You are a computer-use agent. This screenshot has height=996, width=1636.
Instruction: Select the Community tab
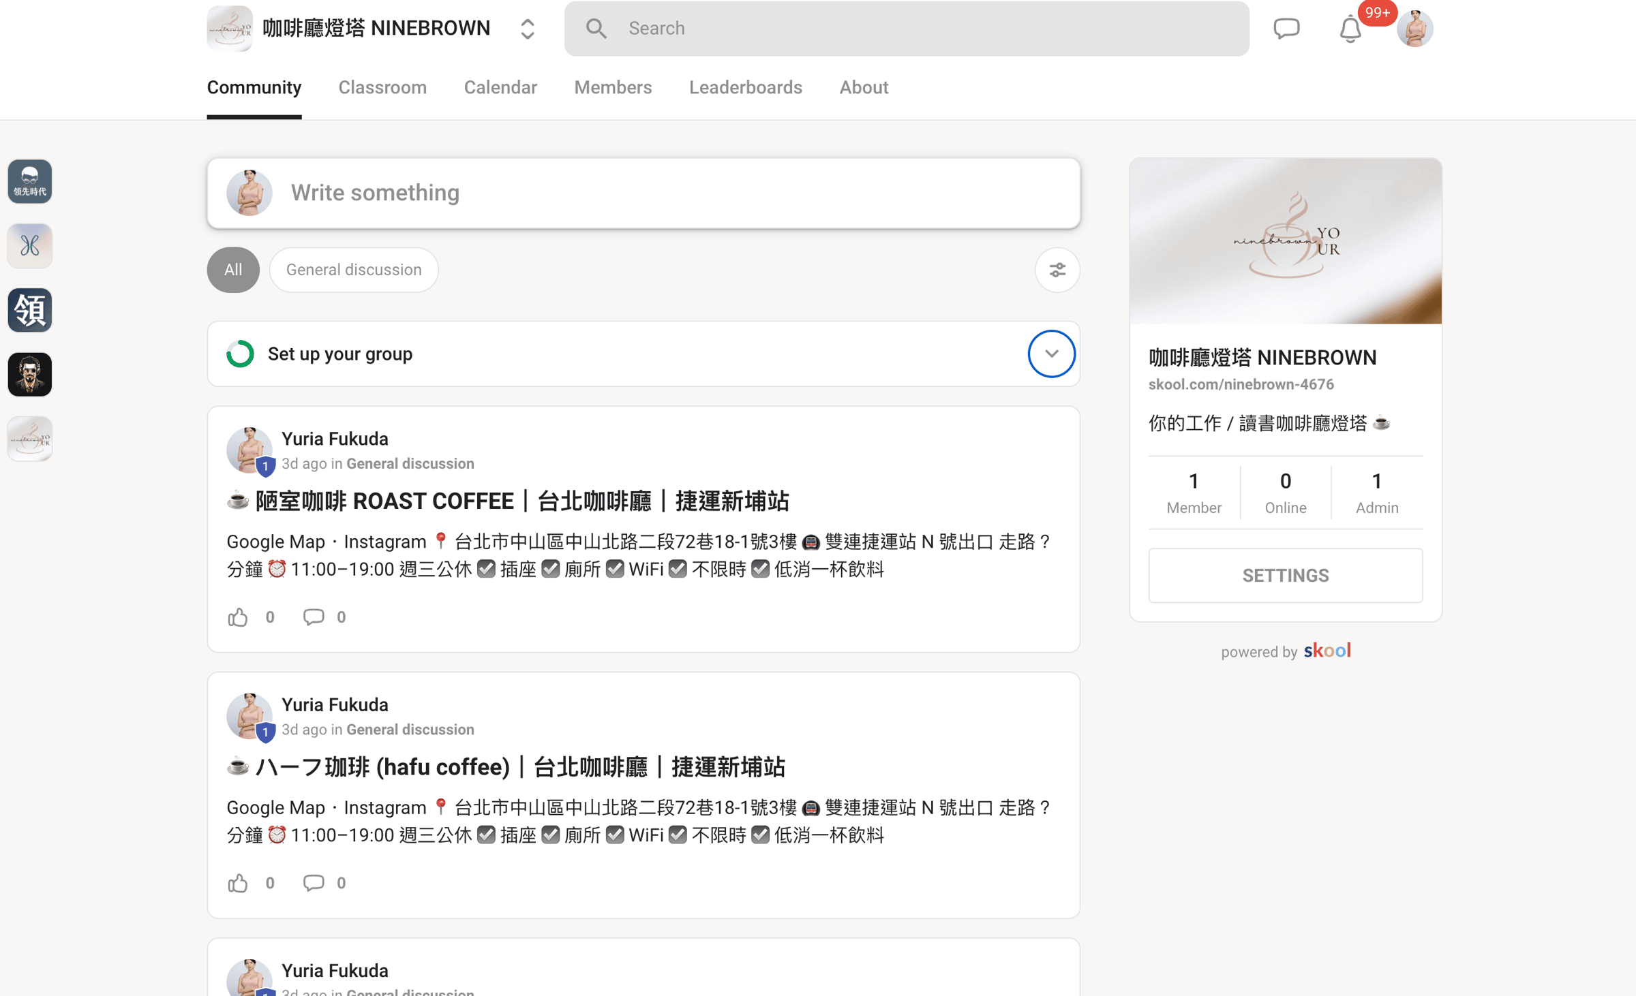pos(254,87)
